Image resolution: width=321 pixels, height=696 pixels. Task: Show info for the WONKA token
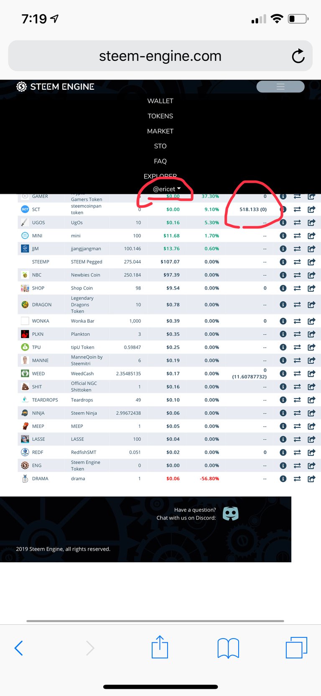click(283, 321)
